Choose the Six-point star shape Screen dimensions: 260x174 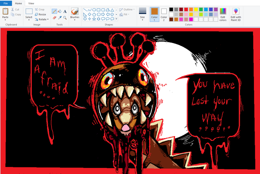coord(99,19)
